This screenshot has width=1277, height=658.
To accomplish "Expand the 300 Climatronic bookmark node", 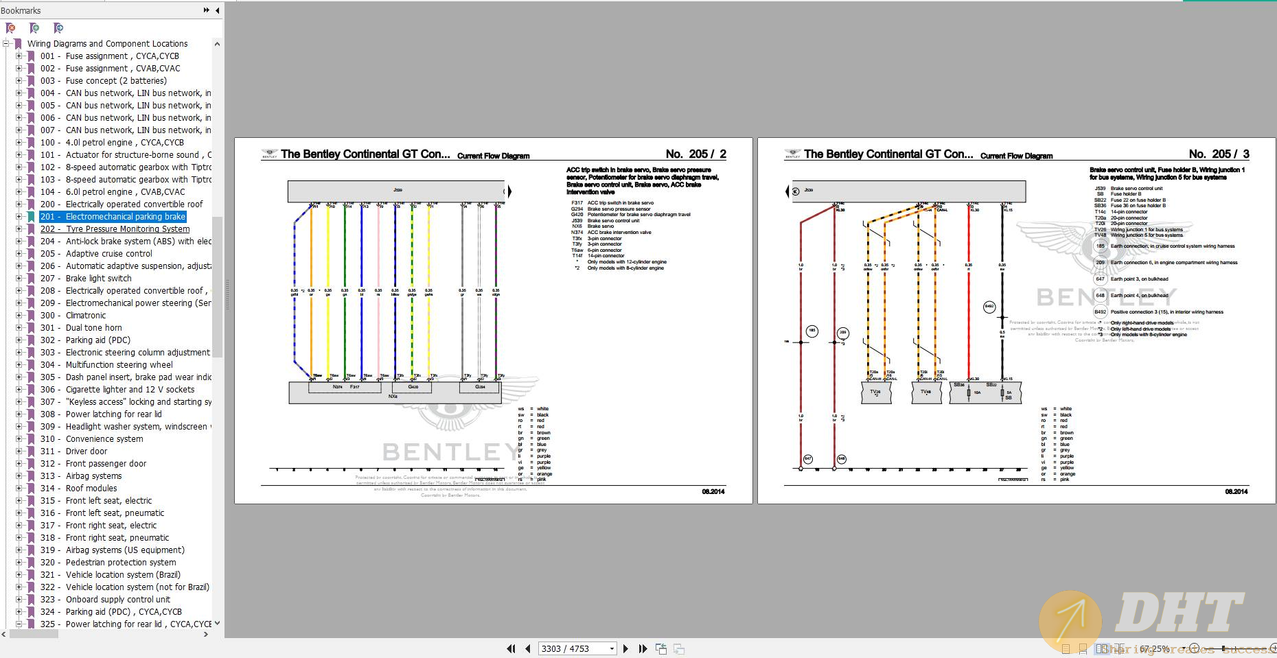I will 19,315.
